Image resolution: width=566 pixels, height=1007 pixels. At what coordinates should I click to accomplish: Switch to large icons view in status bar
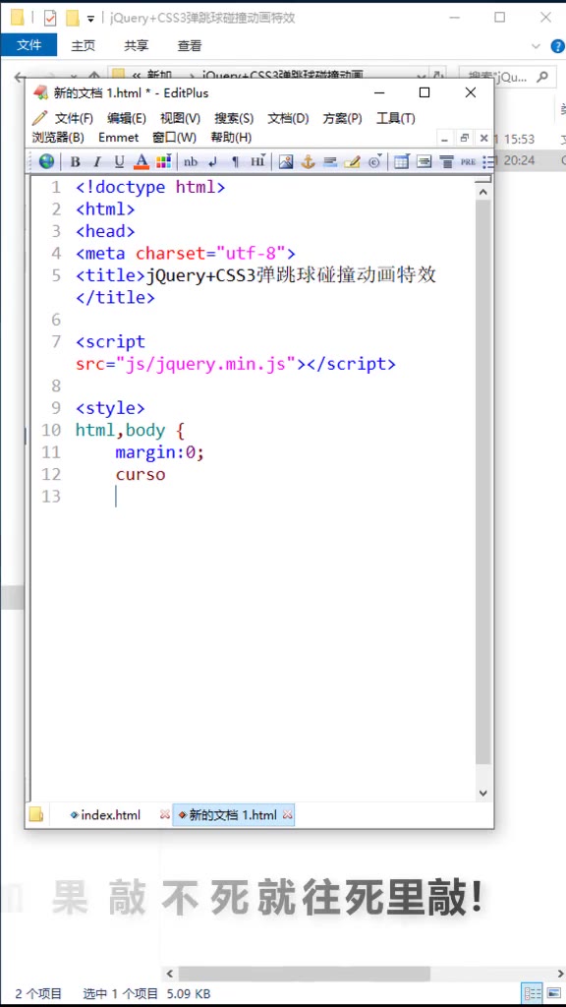point(552,993)
